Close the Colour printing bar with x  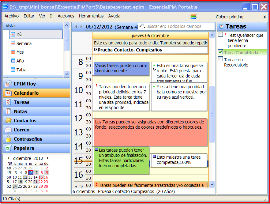(264, 17)
